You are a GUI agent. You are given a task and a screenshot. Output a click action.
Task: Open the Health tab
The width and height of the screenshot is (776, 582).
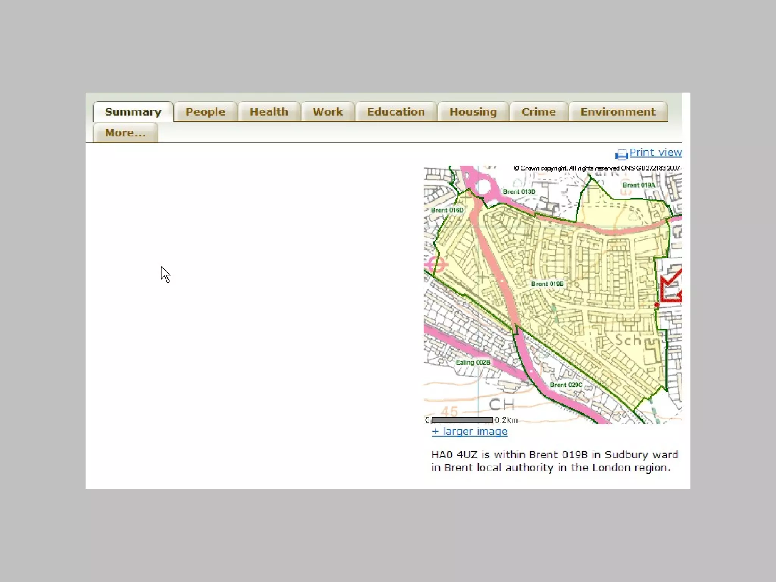coord(269,112)
